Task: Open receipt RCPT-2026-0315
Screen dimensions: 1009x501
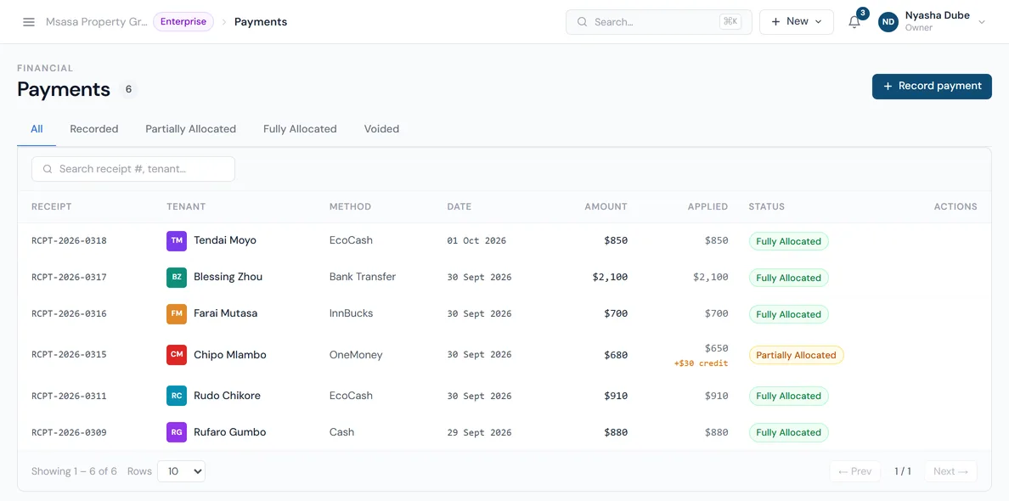Action: point(69,354)
